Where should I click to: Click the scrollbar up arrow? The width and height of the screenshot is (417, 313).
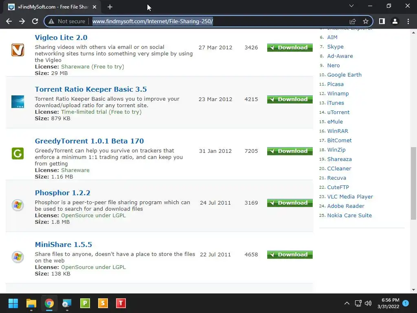(413, 33)
